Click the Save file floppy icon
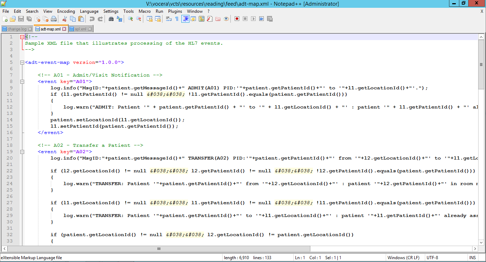 tap(21, 19)
